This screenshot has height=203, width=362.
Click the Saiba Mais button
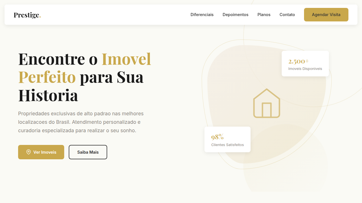click(x=88, y=152)
